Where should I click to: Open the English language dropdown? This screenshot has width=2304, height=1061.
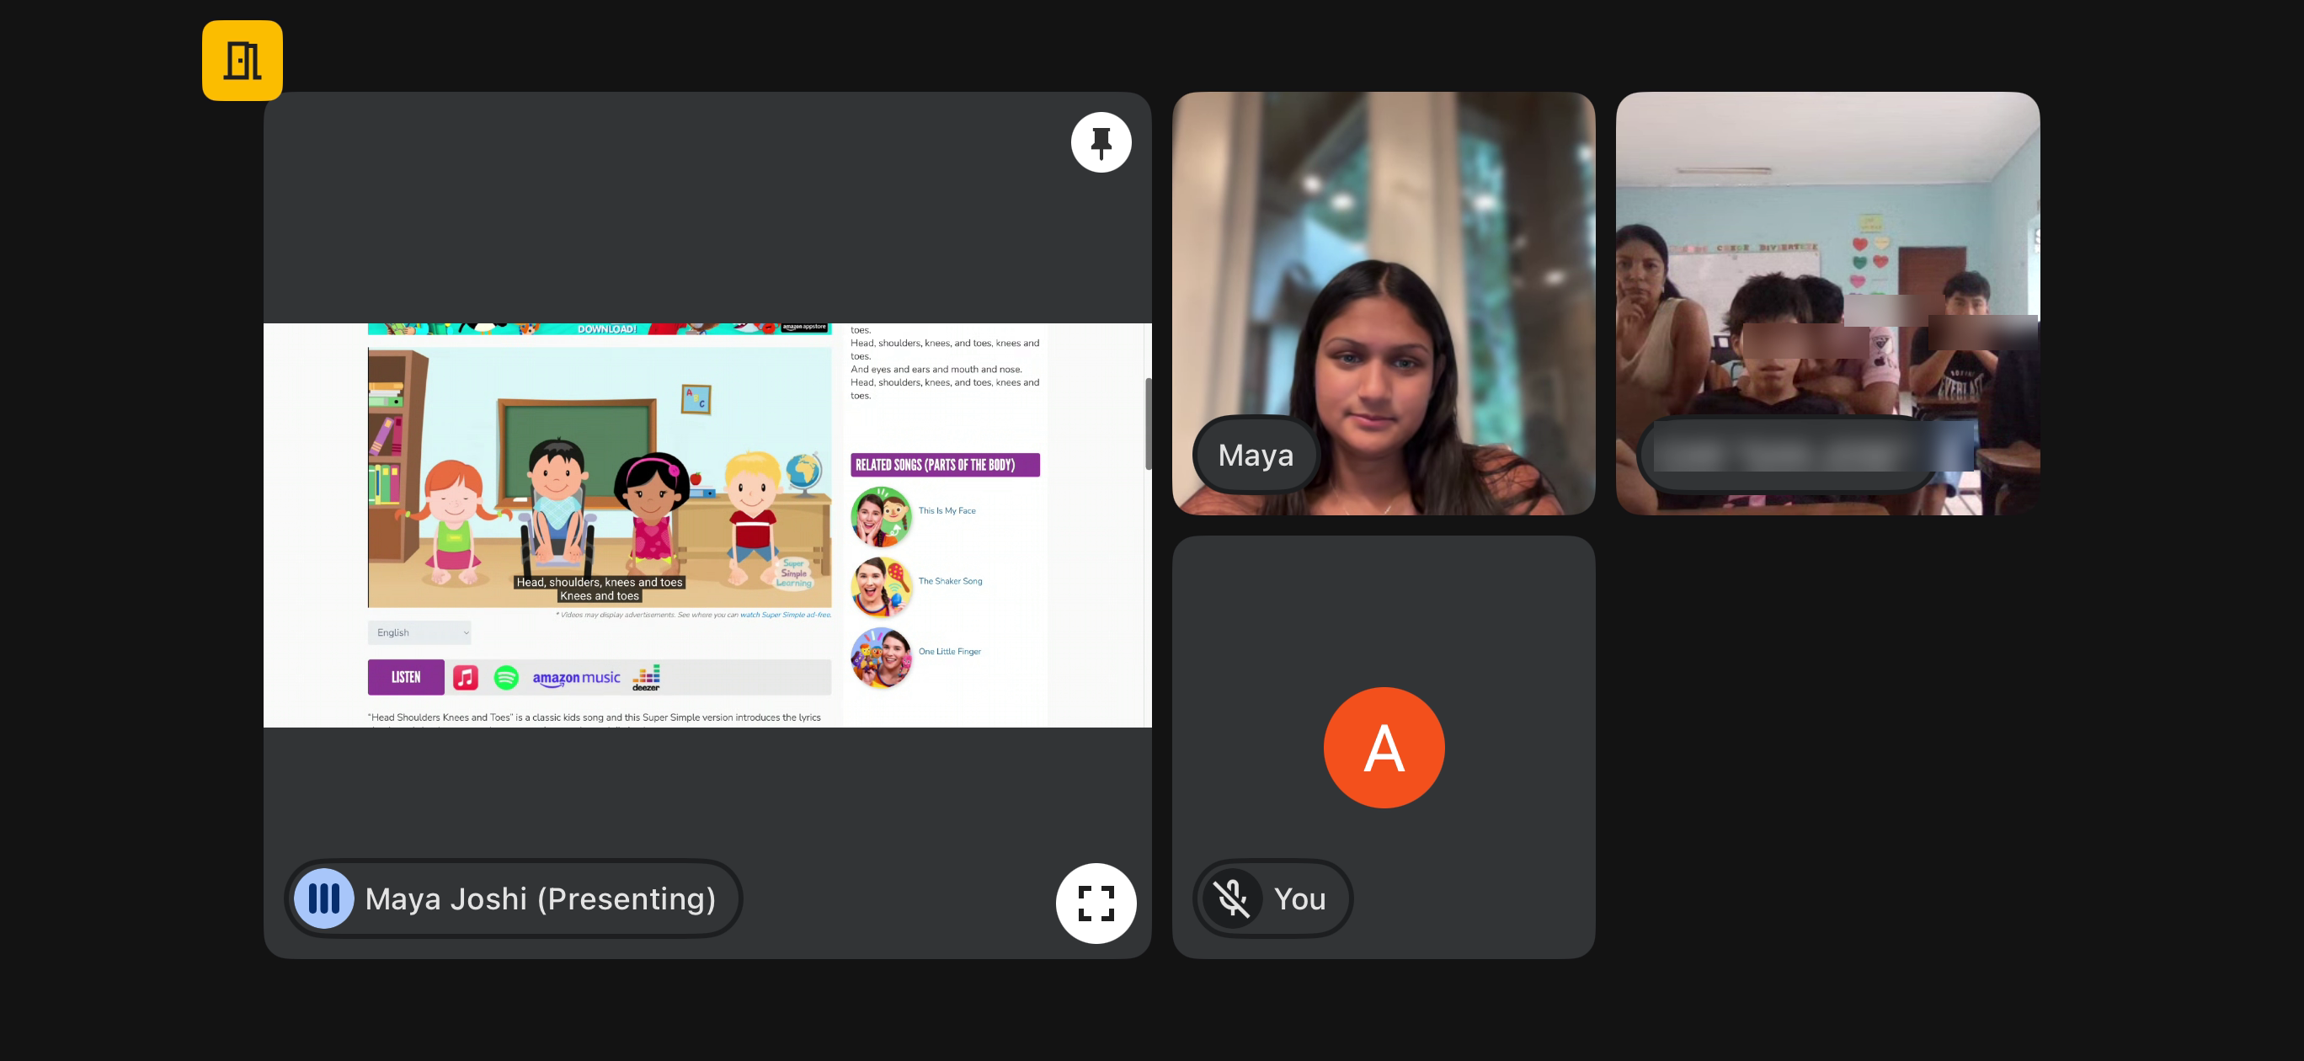[x=419, y=632]
